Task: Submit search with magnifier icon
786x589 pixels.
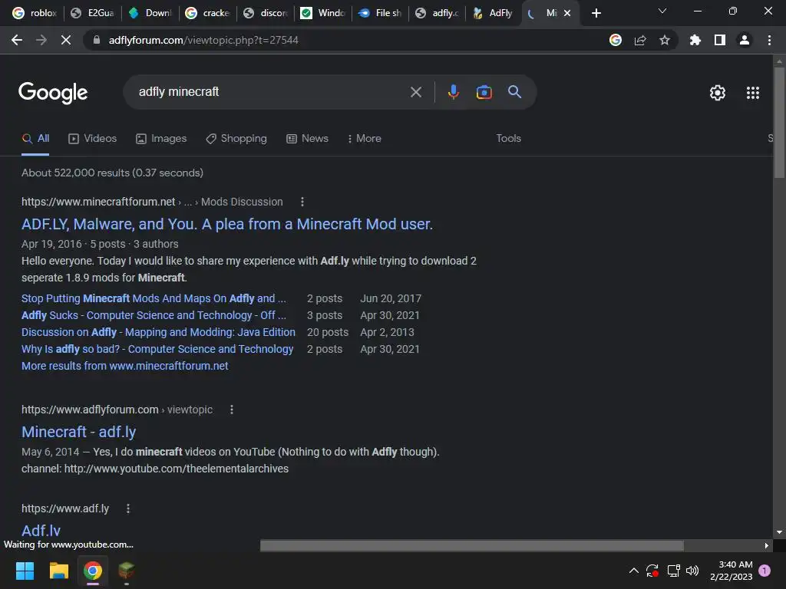Action: click(x=515, y=92)
